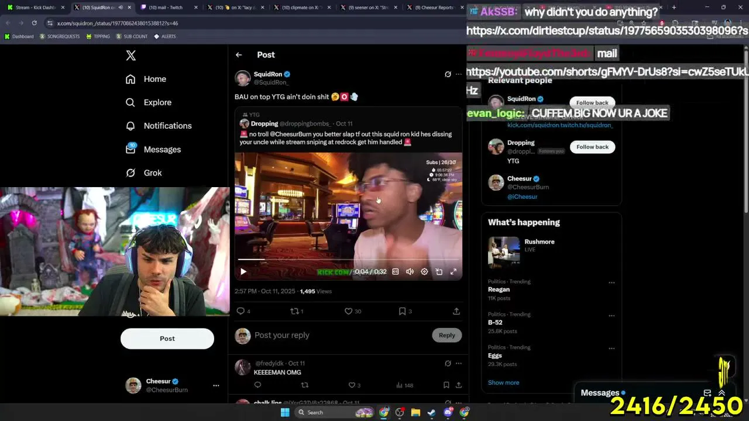This screenshot has width=749, height=421.
Task: Toggle picture-in-picture for the video
Action: coord(439,271)
